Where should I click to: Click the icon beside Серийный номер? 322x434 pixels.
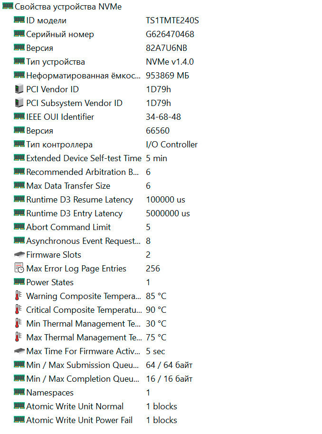tap(19, 33)
